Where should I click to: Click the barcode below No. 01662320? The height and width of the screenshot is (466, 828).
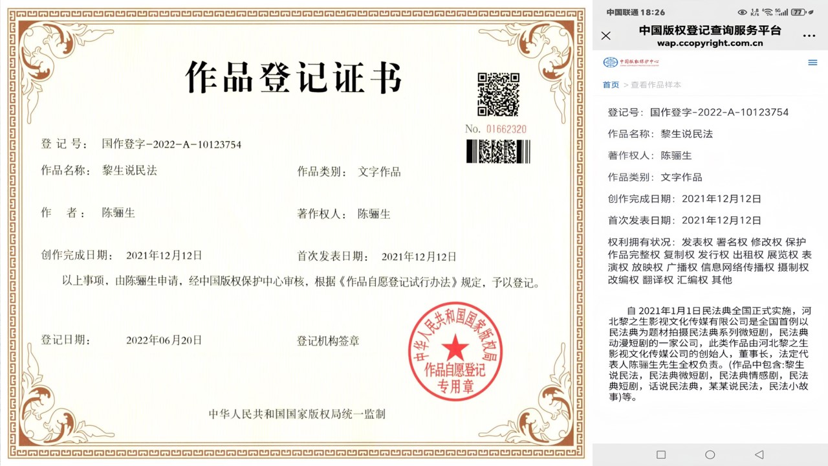coord(498,151)
